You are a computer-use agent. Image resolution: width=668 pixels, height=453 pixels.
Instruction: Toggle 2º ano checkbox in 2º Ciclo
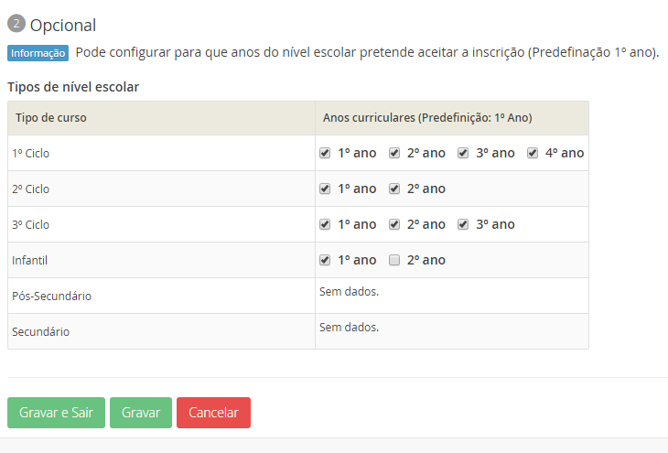(394, 189)
